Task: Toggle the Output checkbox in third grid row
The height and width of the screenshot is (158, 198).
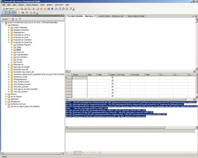Action: click(113, 84)
